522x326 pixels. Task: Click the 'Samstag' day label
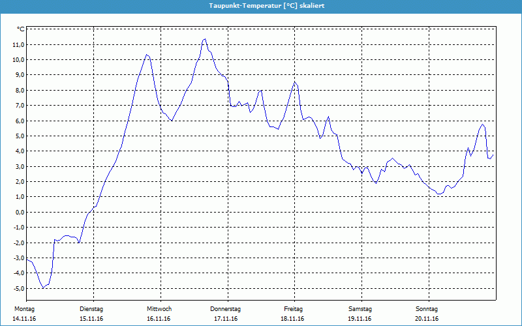[360, 309]
